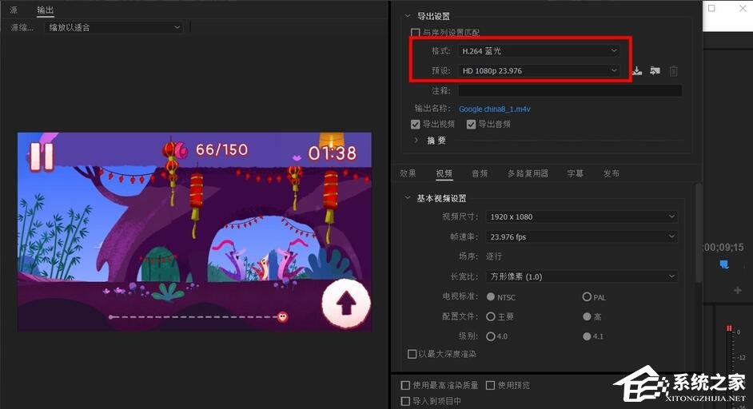Image resolution: width=753 pixels, height=409 pixels.
Task: Open the 长宽比 方形像素 dropdown
Action: point(582,276)
